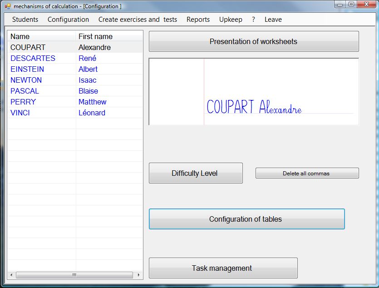Open the Configuration menu
The height and width of the screenshot is (288, 379).
[x=68, y=20]
